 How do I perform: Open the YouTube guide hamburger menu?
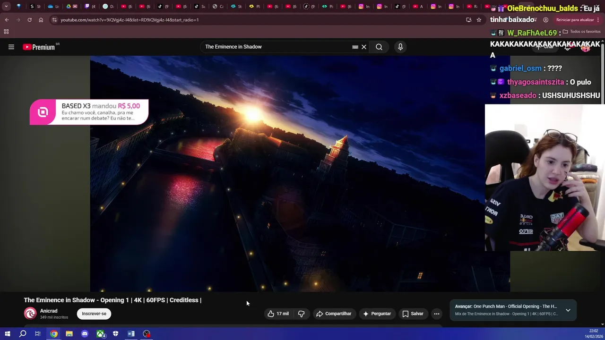pos(11,47)
